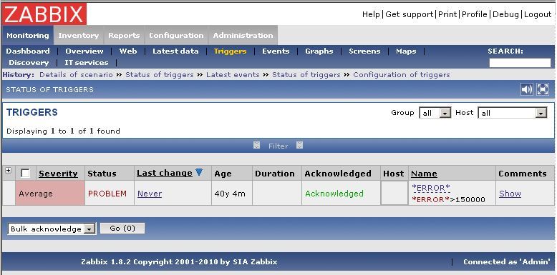Open the Overview submenu
The height and width of the screenshot is (275, 557).
(84, 51)
